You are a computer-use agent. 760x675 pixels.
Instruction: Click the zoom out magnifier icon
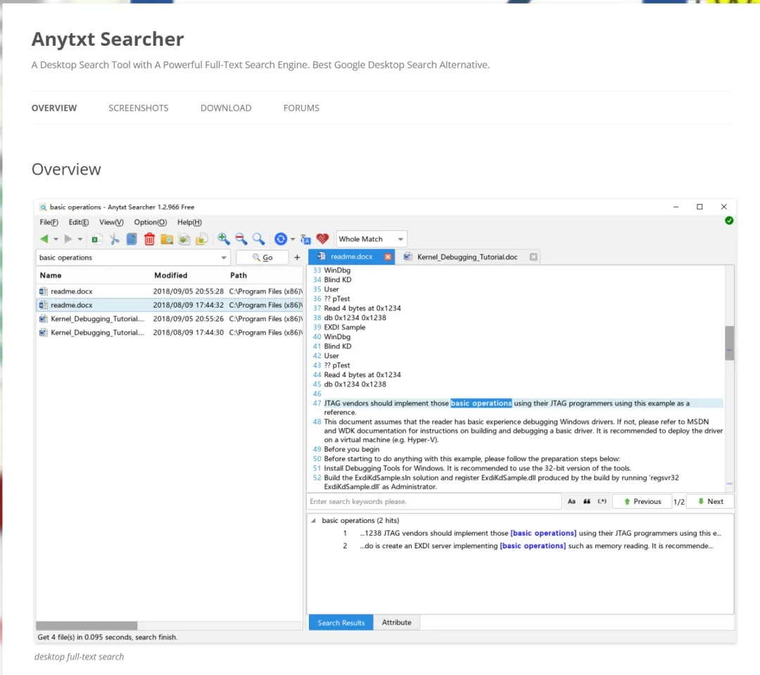coord(241,239)
